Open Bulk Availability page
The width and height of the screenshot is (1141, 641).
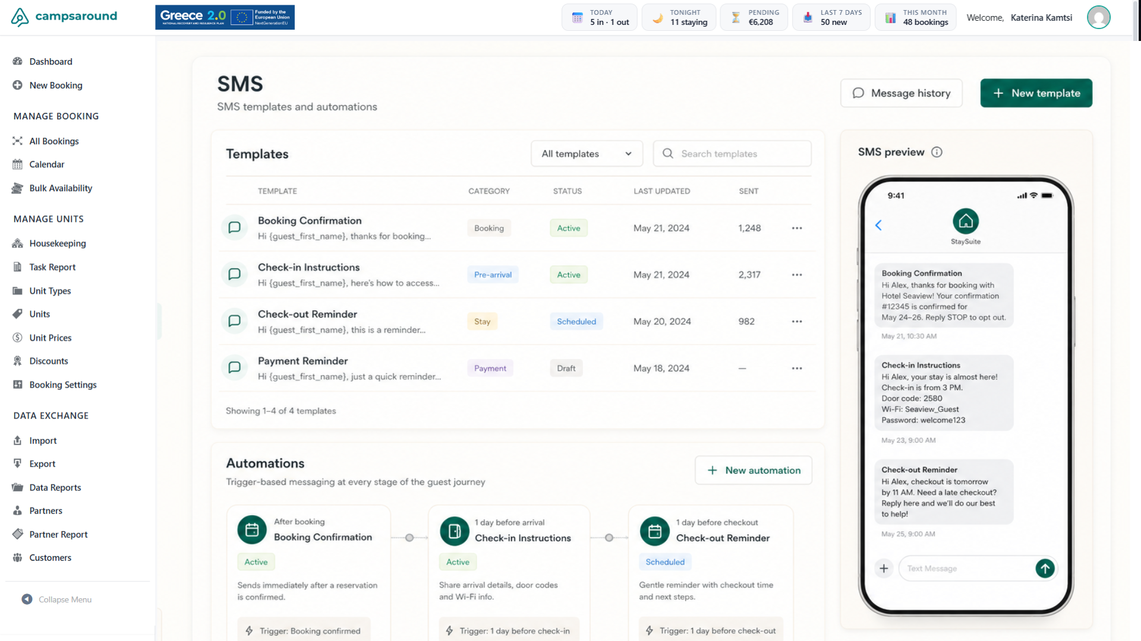(61, 188)
